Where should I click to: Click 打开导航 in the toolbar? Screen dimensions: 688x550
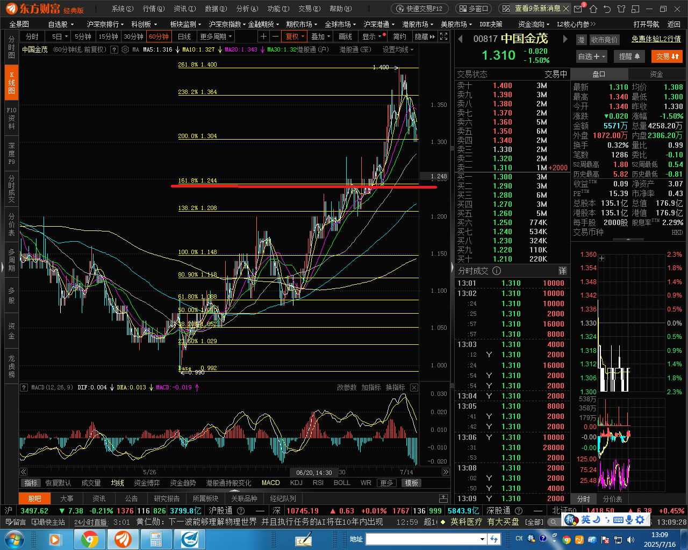(646, 24)
